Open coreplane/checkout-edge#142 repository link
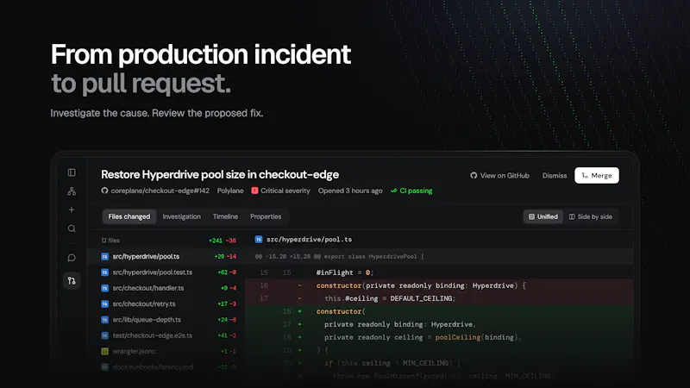 point(160,191)
